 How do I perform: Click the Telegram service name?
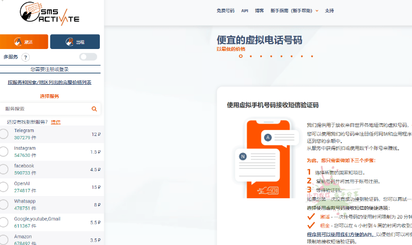click(x=24, y=130)
